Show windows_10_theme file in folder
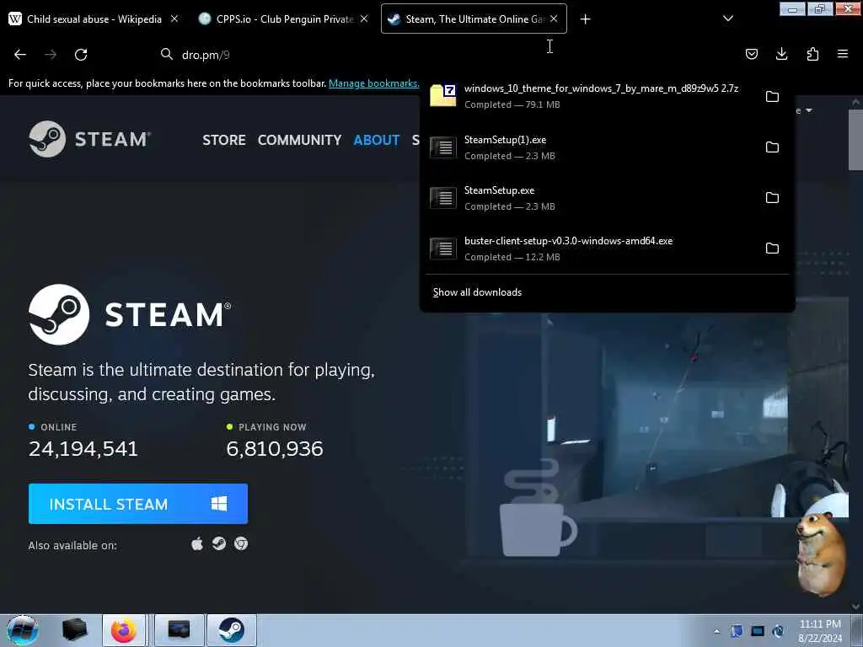 point(772,96)
